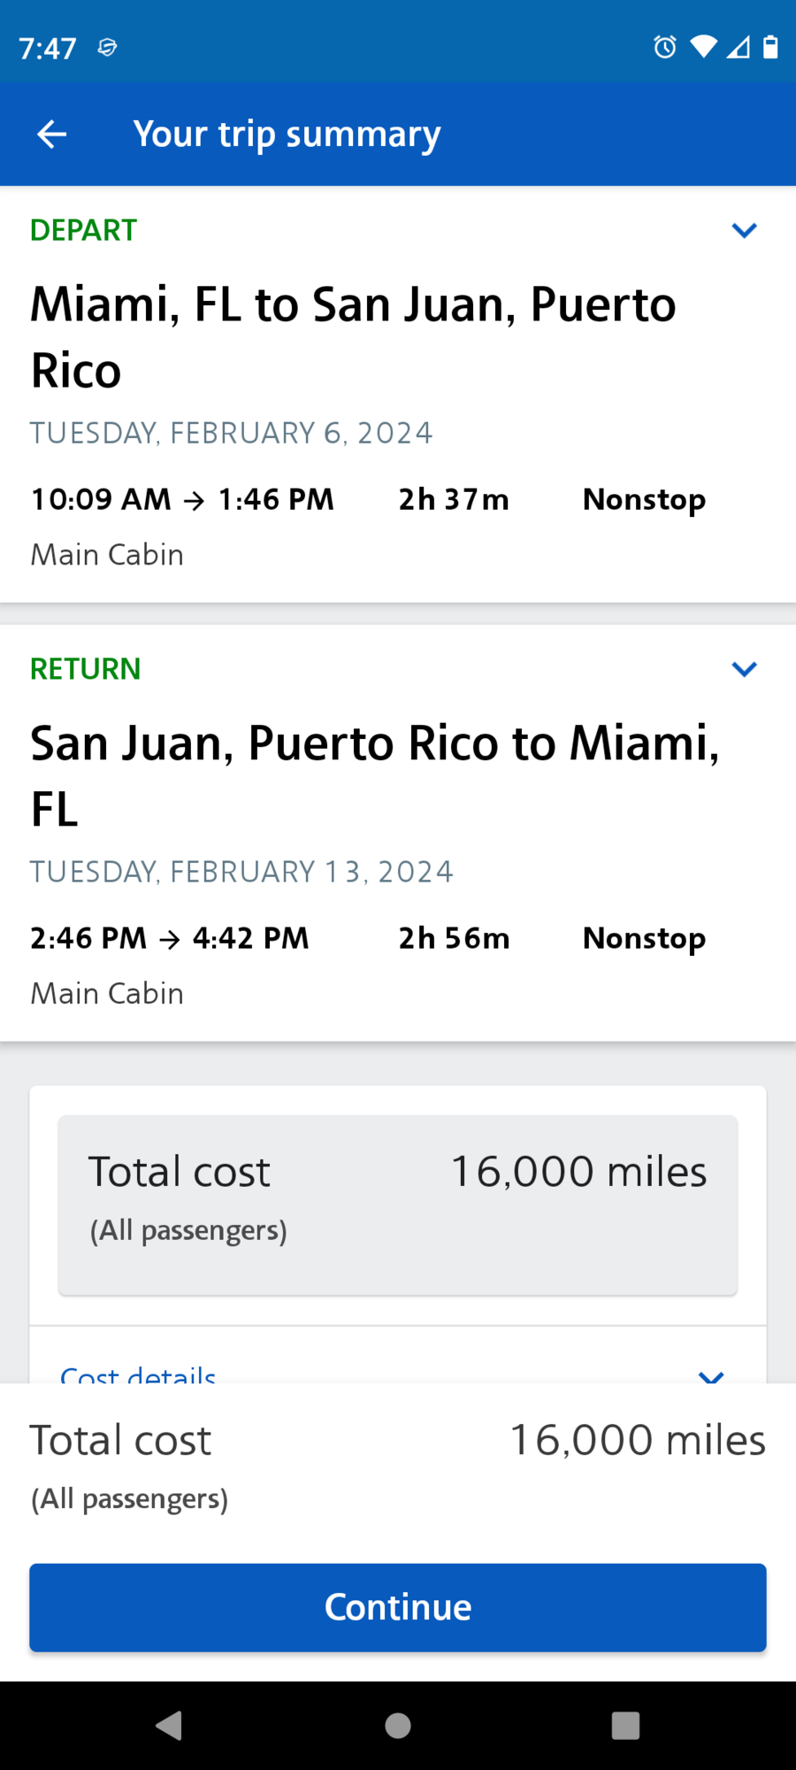Viewport: 796px width, 1770px height.
Task: Tap the Wi-Fi status icon
Action: tap(704, 46)
